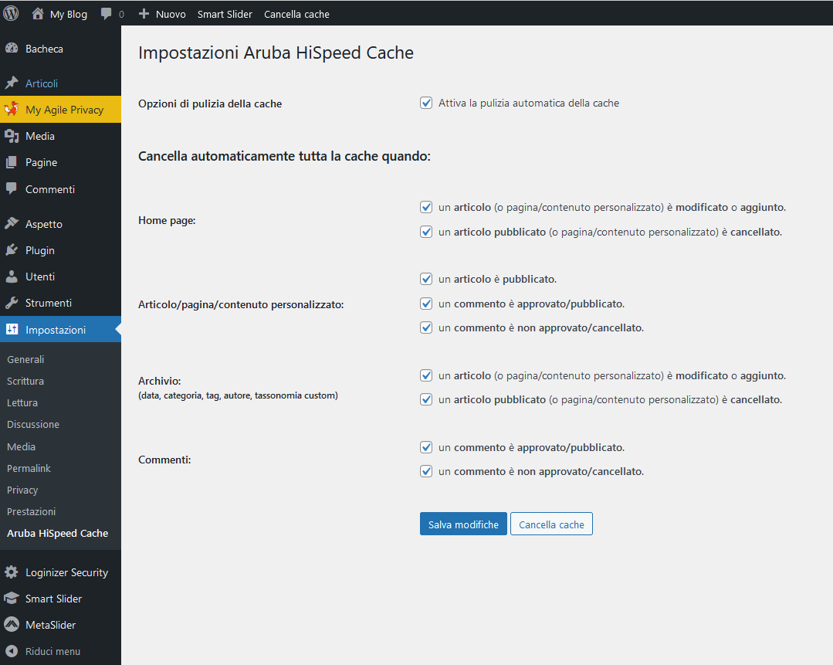Click the MetaSlider round logo icon
This screenshot has height=665, width=833.
click(x=12, y=625)
